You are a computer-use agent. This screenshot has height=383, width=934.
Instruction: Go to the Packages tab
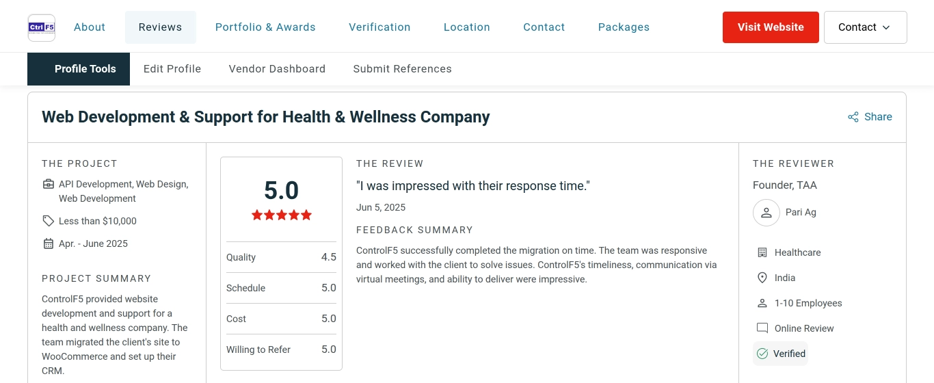pos(624,27)
